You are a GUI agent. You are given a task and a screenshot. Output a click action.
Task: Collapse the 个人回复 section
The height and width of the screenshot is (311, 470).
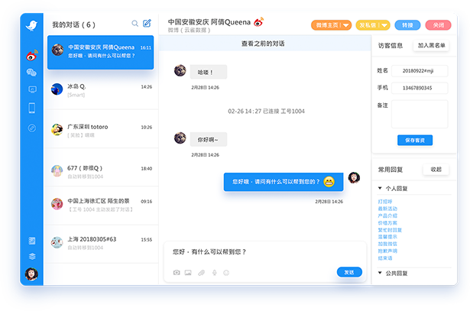pyautogui.click(x=381, y=188)
